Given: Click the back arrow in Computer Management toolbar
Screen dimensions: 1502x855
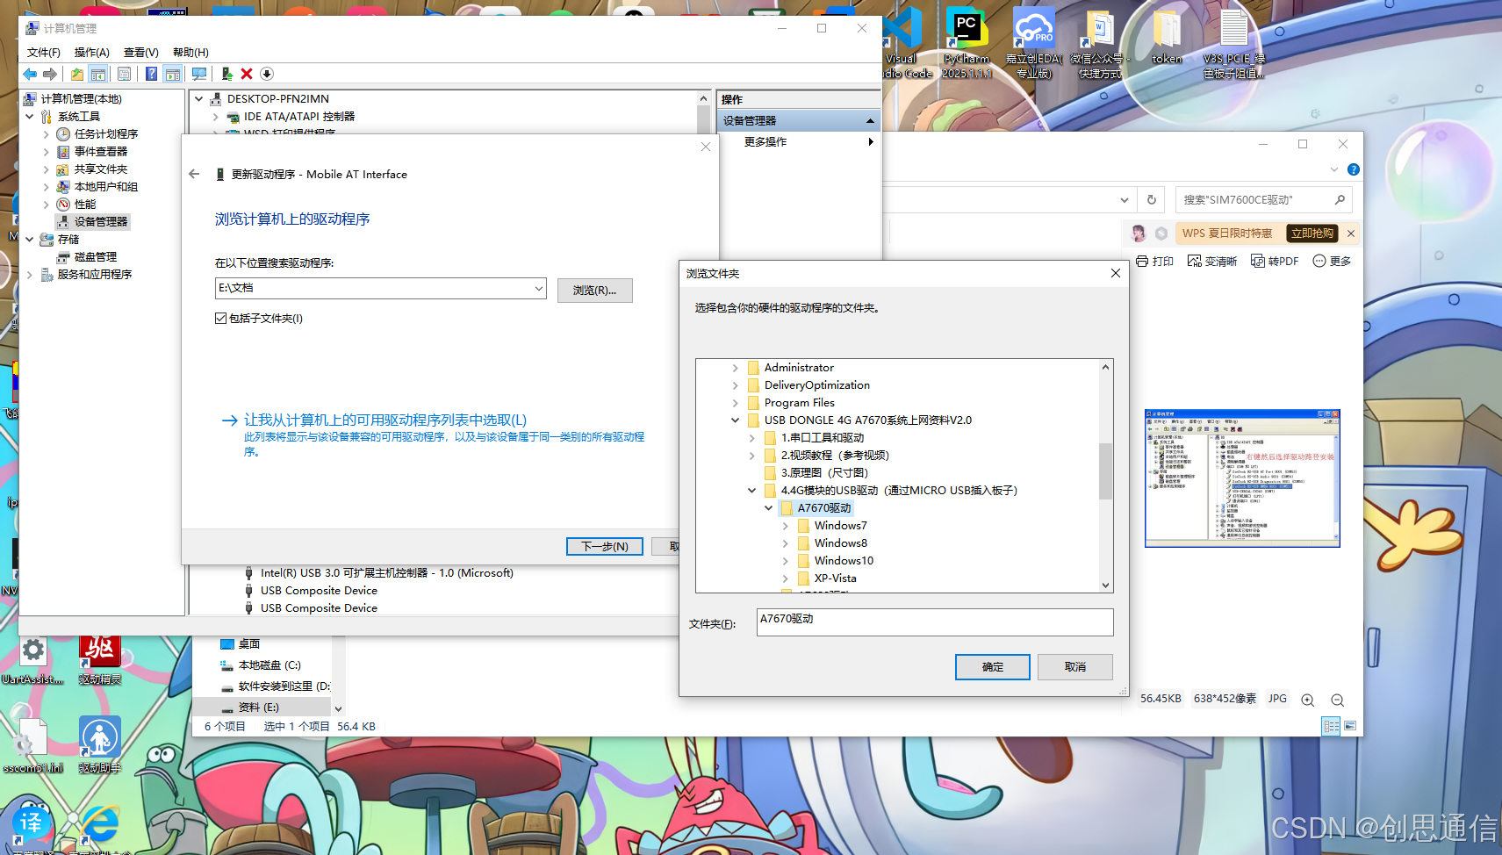Looking at the screenshot, I should [x=30, y=75].
